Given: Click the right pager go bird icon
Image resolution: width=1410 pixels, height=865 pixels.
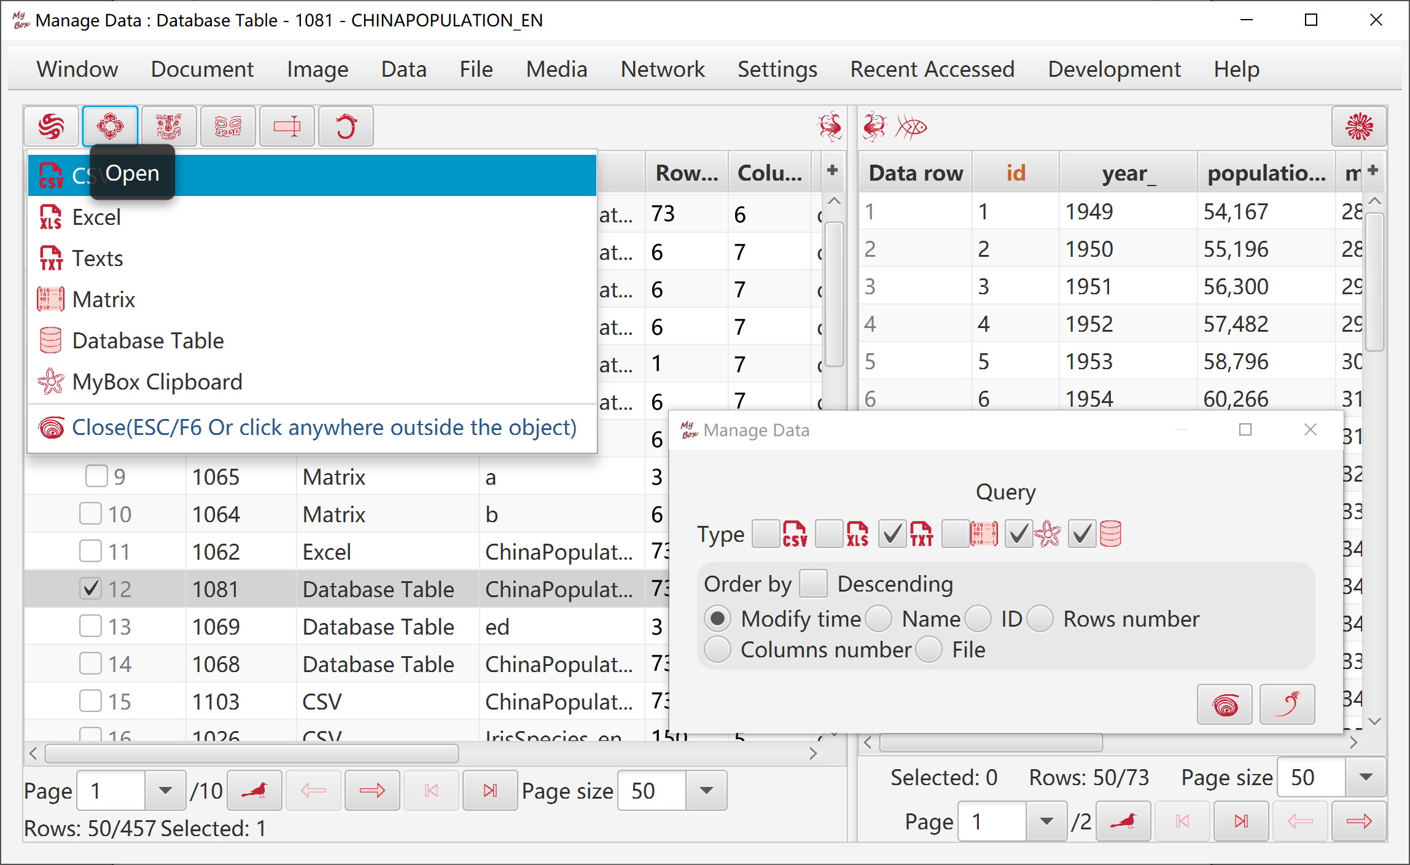Looking at the screenshot, I should coord(1123,821).
